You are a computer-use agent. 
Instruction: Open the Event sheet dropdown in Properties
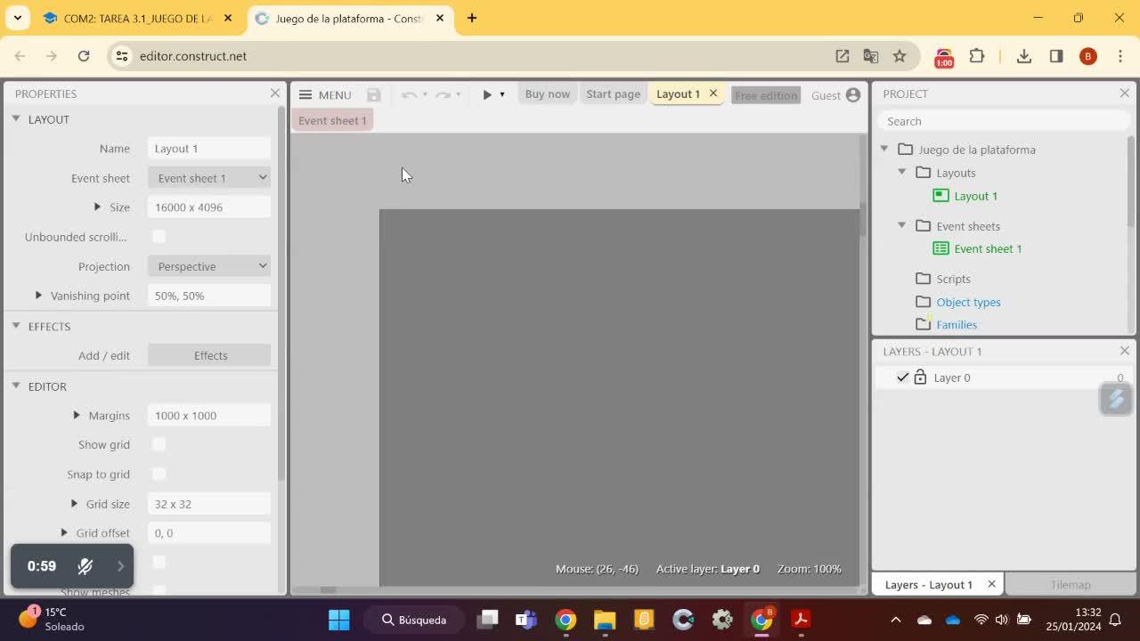[x=209, y=178]
